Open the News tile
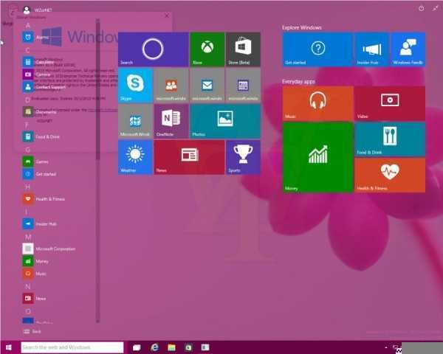 point(189,157)
